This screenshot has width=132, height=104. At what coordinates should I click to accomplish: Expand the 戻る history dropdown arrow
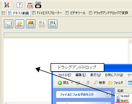click(72, 83)
